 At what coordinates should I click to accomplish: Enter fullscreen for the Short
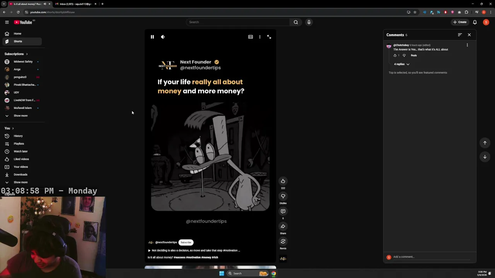coord(269,37)
